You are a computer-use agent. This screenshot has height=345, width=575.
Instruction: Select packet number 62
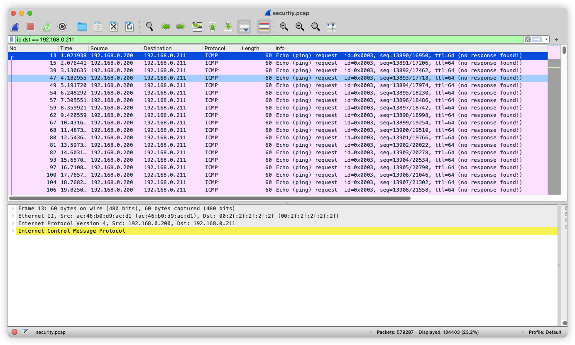(x=278, y=115)
